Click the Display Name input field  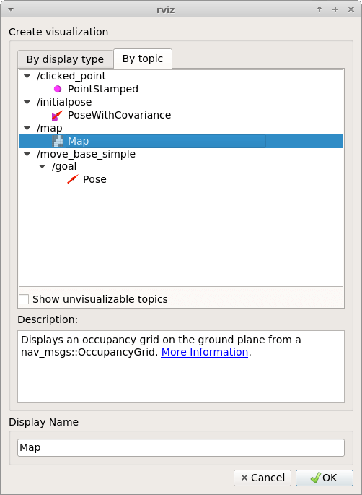(181, 447)
